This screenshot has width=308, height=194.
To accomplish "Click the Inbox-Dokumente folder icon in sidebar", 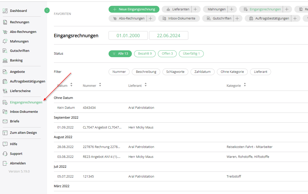I will [x=5, y=112].
